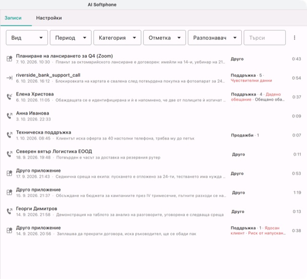Click imported file icon for riverside_bank_support_call
The height and width of the screenshot is (279, 307).
pyautogui.click(x=10, y=78)
